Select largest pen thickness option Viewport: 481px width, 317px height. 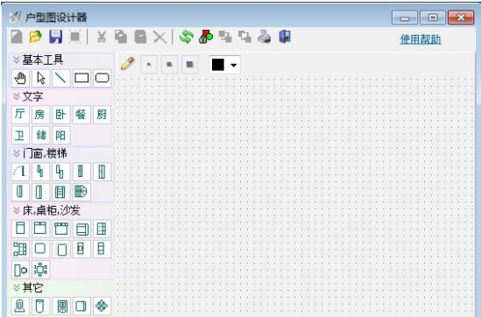coord(189,65)
